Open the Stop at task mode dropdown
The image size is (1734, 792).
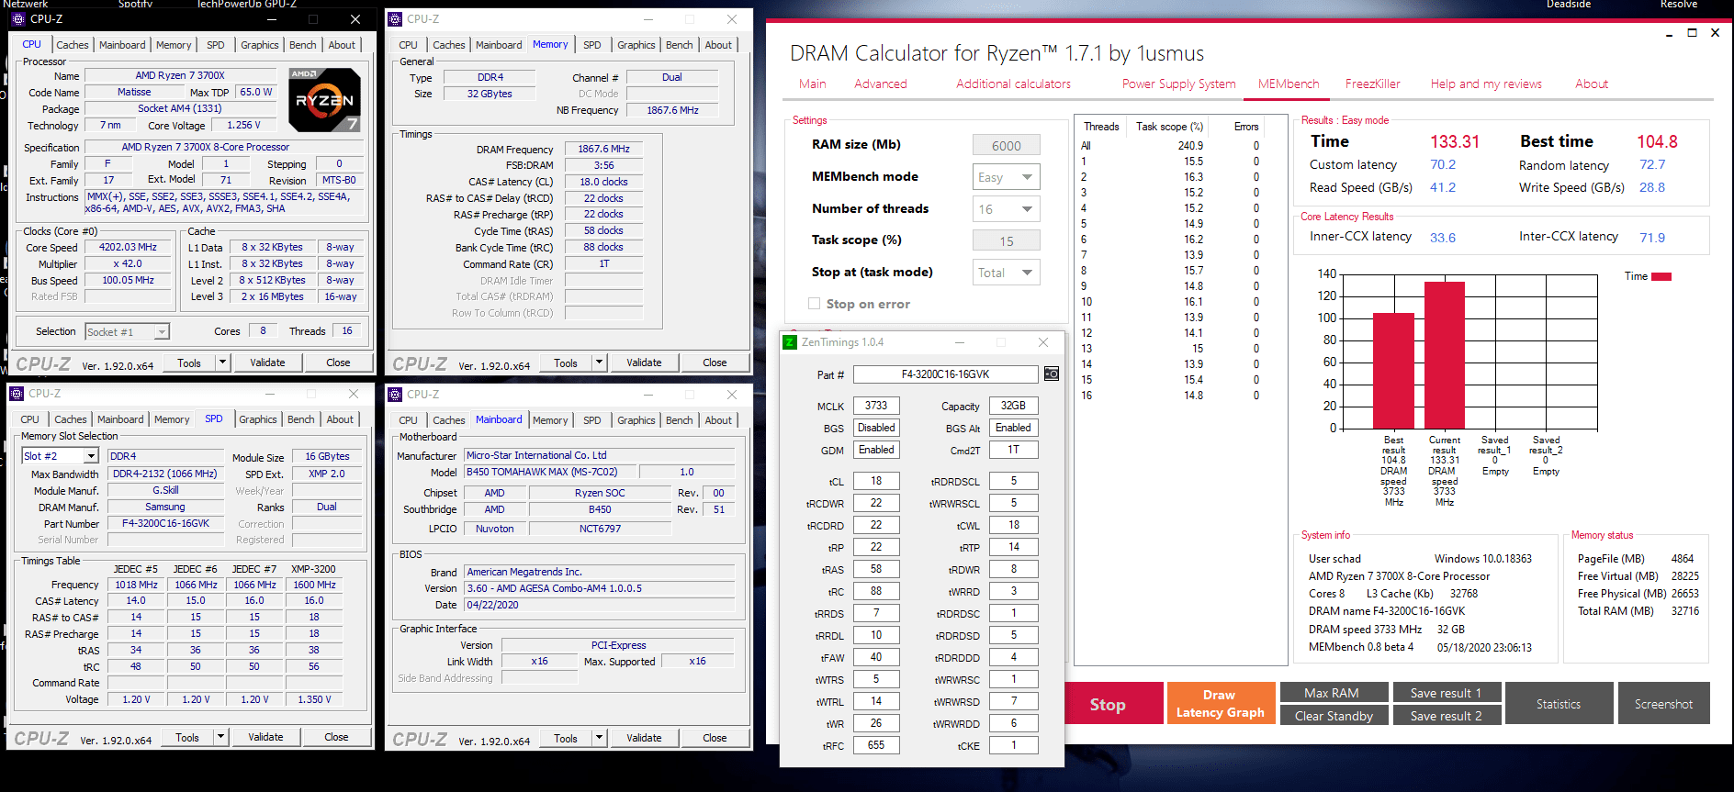click(x=1007, y=273)
